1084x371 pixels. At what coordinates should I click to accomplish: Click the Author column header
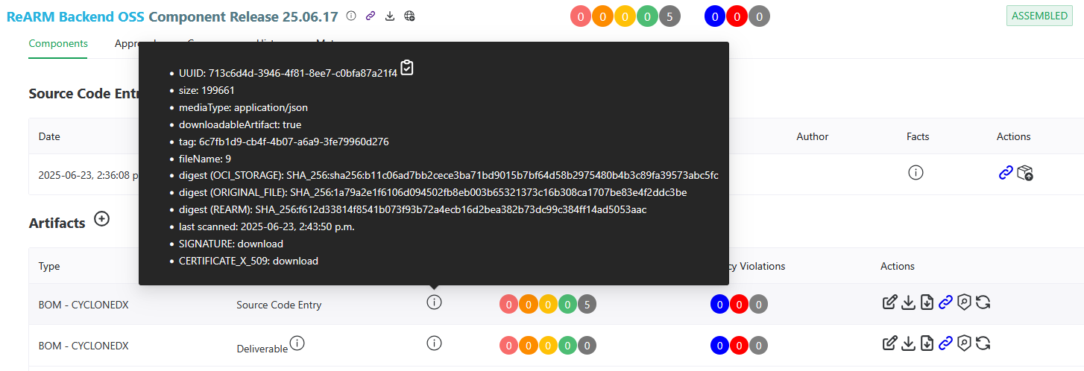(x=812, y=136)
